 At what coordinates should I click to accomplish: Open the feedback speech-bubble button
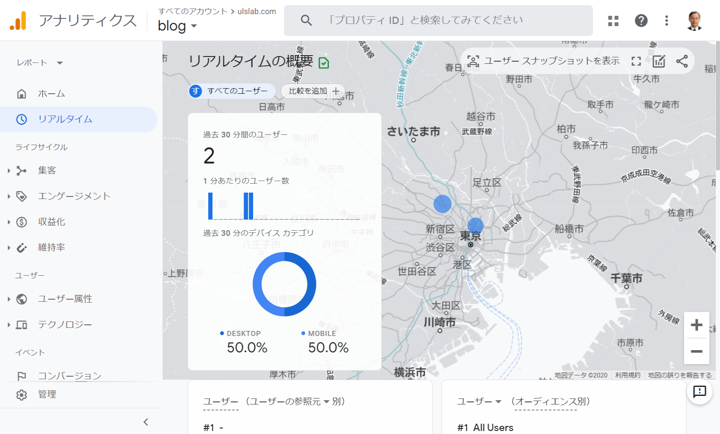coord(699,392)
